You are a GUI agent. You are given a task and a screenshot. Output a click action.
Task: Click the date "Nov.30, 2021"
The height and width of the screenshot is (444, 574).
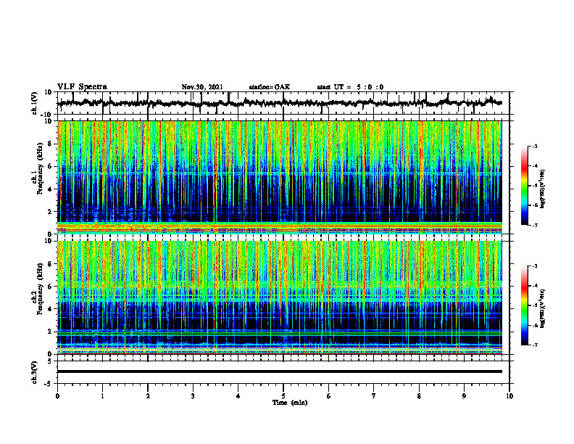tap(202, 87)
